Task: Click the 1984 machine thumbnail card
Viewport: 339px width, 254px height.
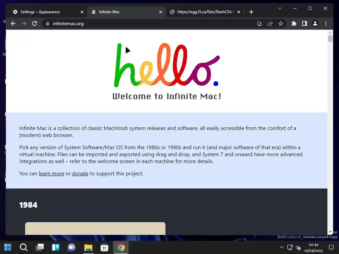Action: (95, 229)
